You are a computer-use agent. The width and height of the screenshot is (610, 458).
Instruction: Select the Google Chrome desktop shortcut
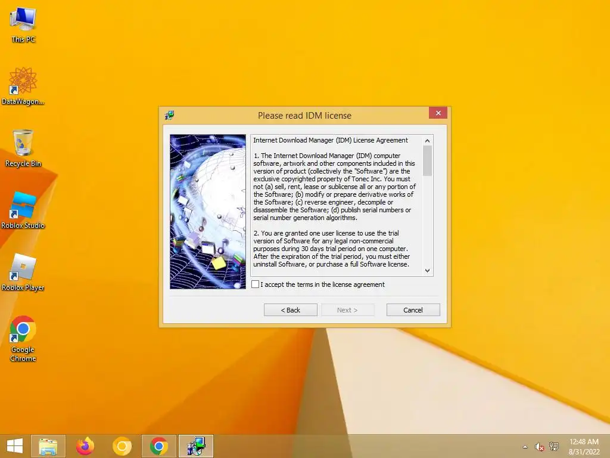23,339
